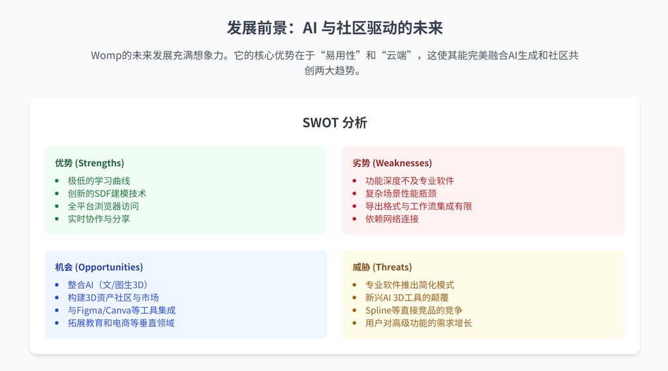Click the 整合AI（文/图生3D）list item
Image resolution: width=668 pixels, height=371 pixels.
tap(108, 285)
